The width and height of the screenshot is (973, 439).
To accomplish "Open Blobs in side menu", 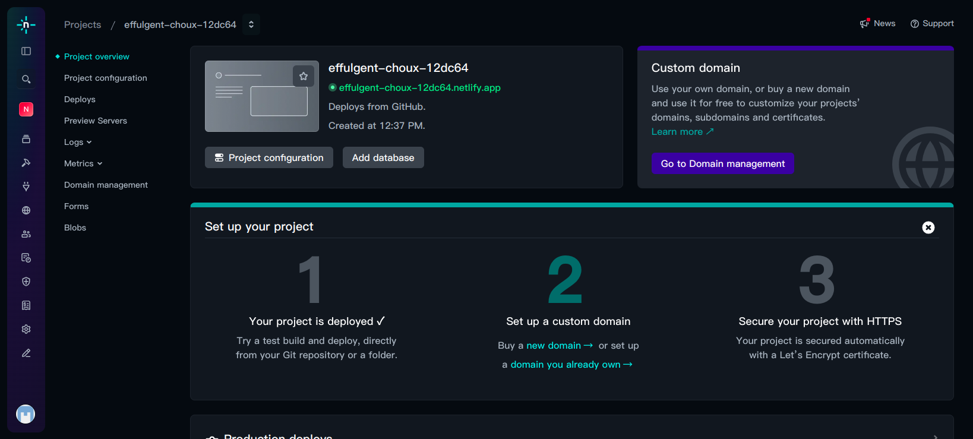I will (75, 228).
